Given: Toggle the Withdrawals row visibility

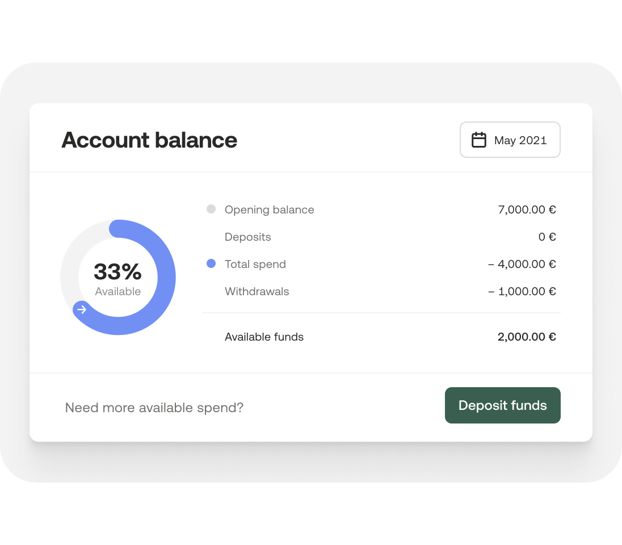Looking at the screenshot, I should (256, 291).
